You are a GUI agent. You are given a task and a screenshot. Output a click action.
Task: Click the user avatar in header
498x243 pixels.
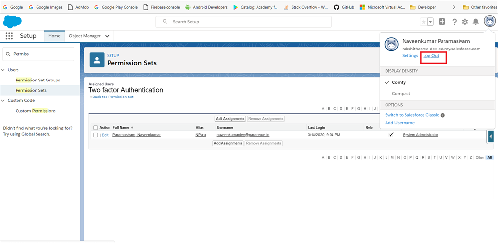(x=489, y=21)
